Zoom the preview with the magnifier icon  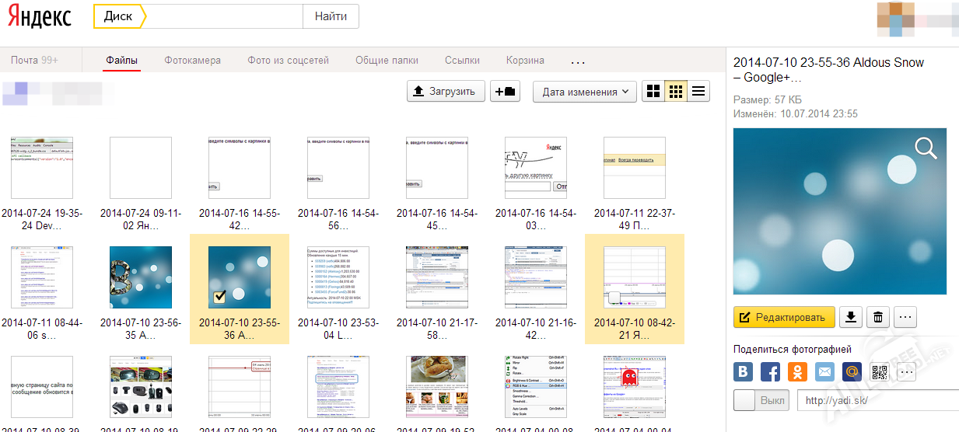926,148
